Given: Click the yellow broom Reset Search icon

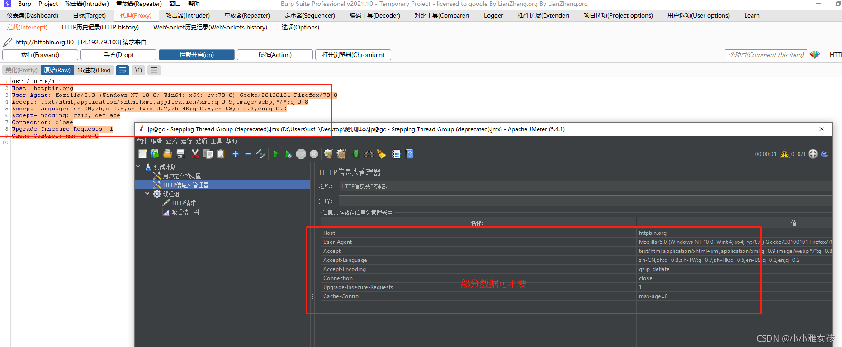Looking at the screenshot, I should (382, 154).
